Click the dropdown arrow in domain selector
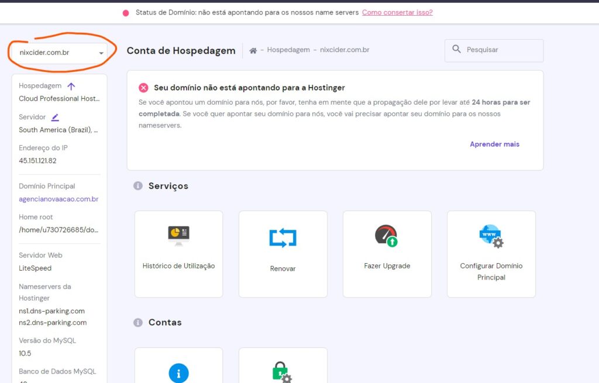The width and height of the screenshot is (599, 383). coord(101,53)
